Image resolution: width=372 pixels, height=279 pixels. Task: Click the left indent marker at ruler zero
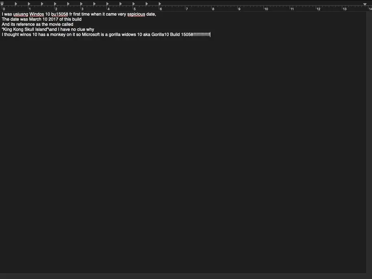point(2,3)
